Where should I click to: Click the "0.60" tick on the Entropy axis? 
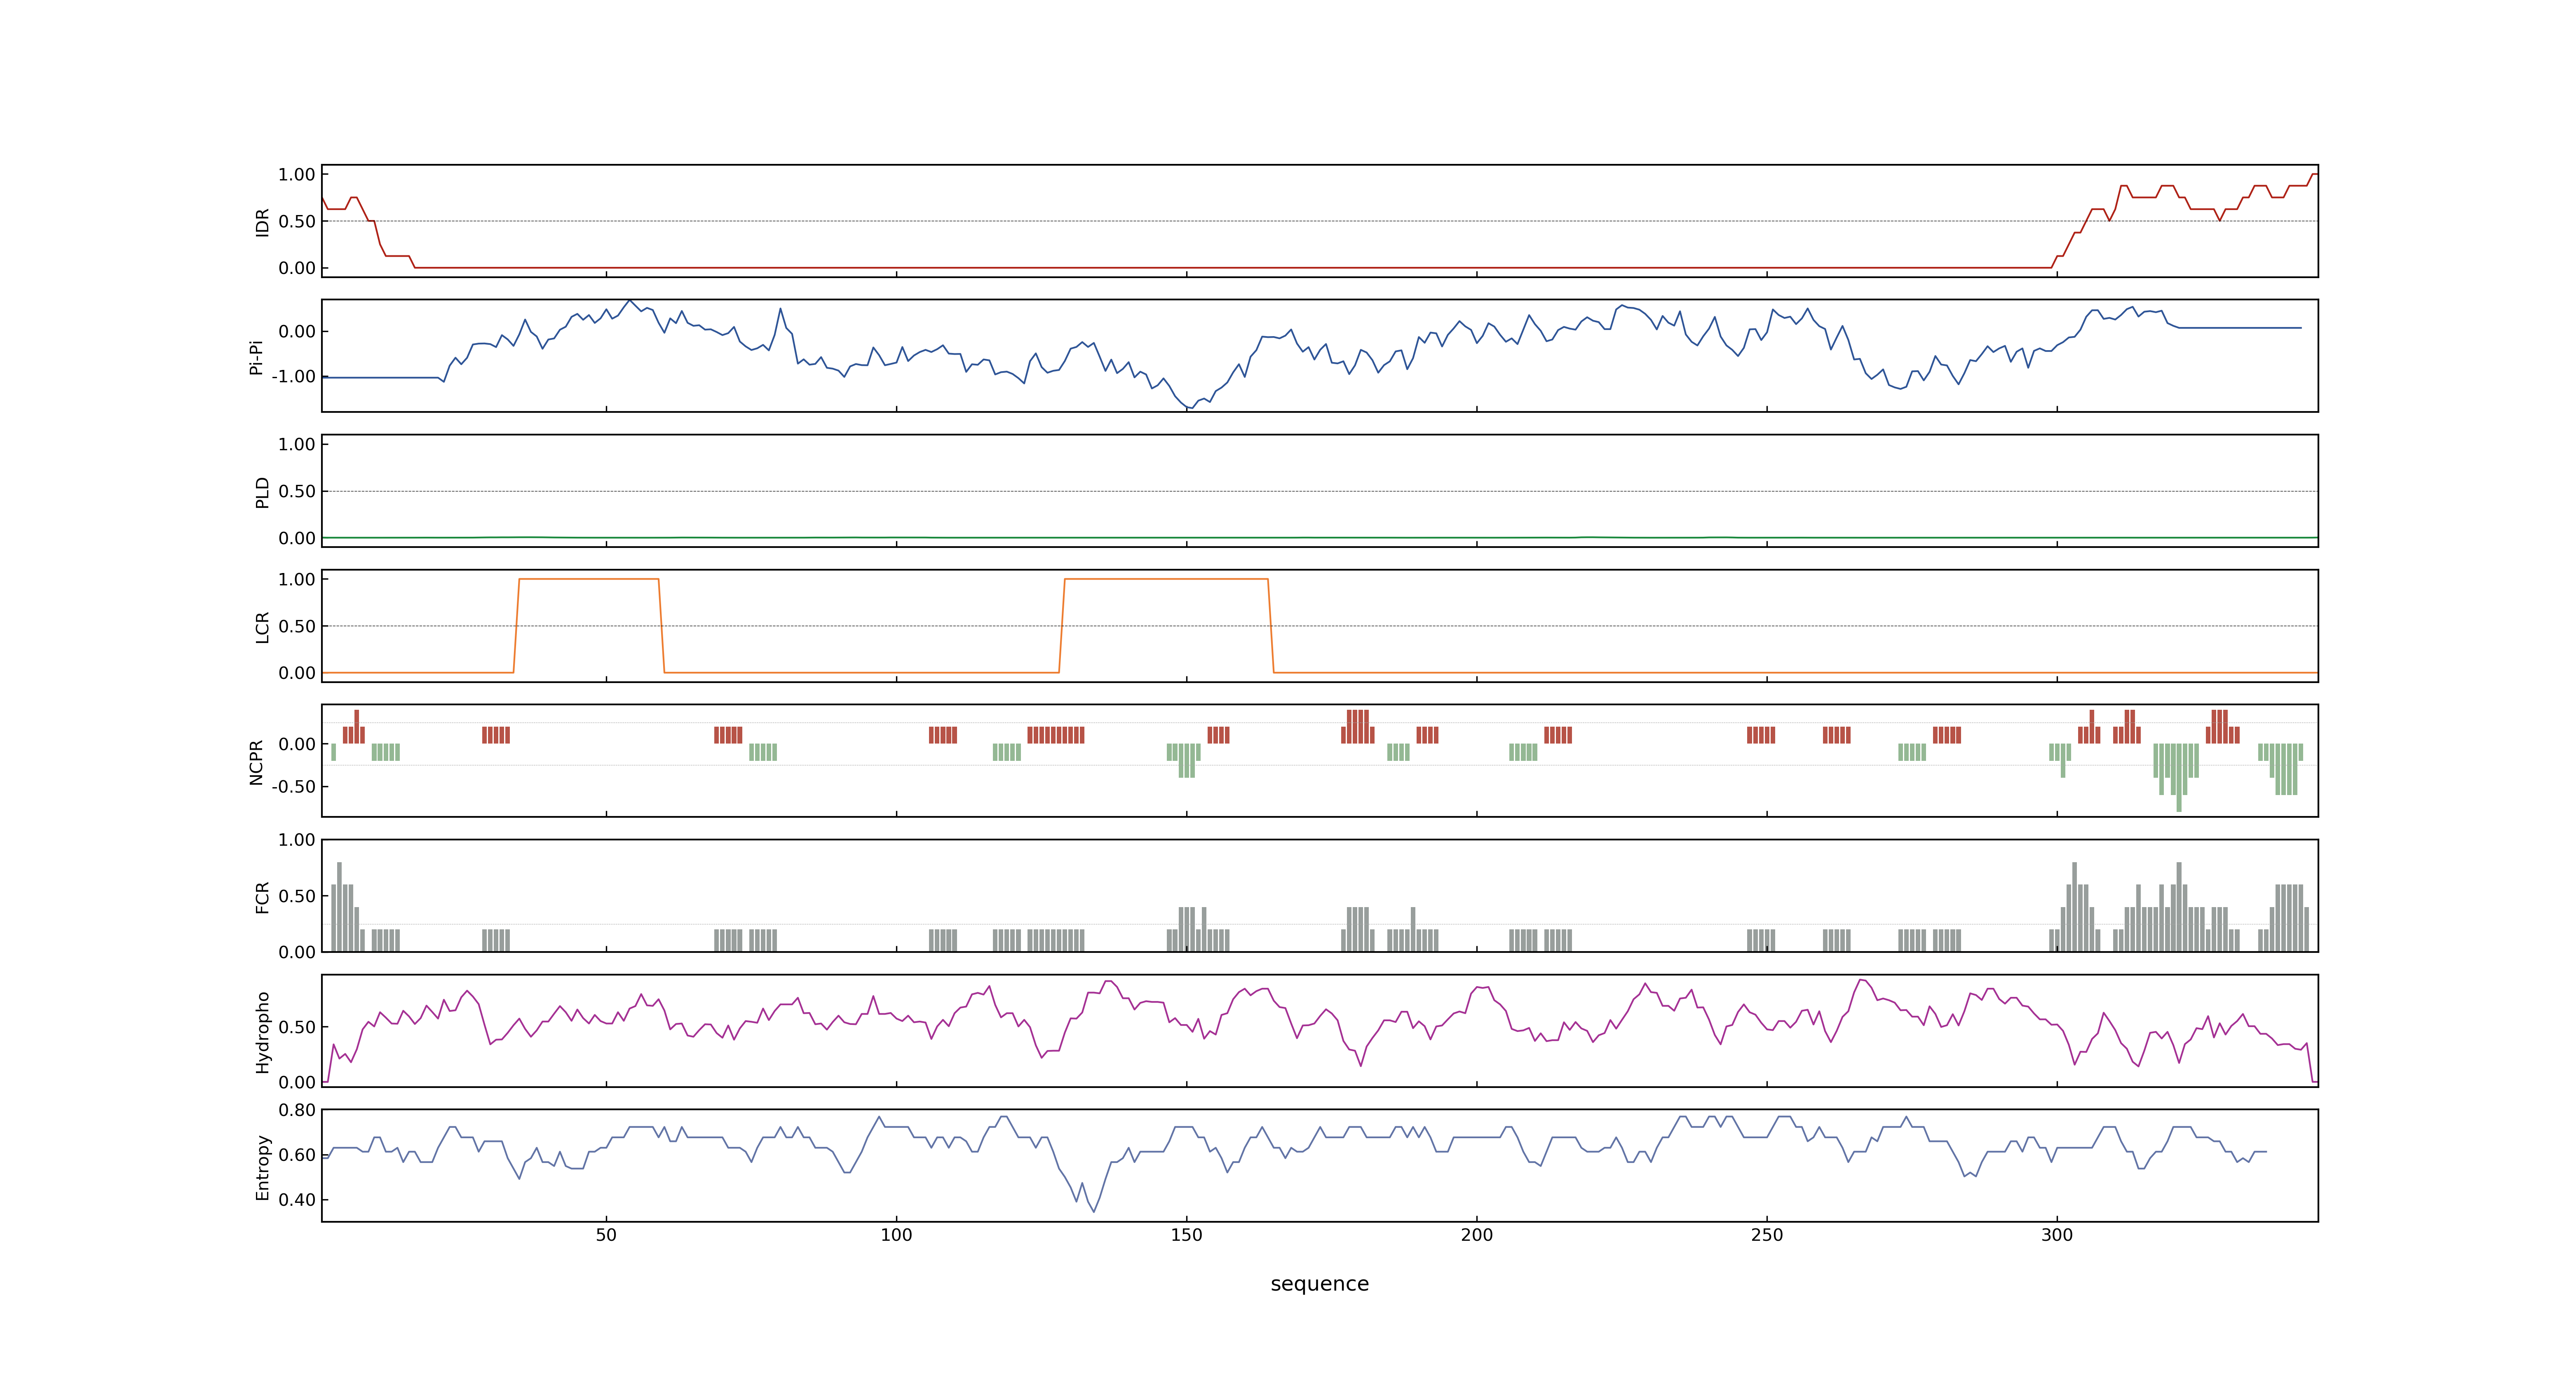click(x=297, y=1154)
